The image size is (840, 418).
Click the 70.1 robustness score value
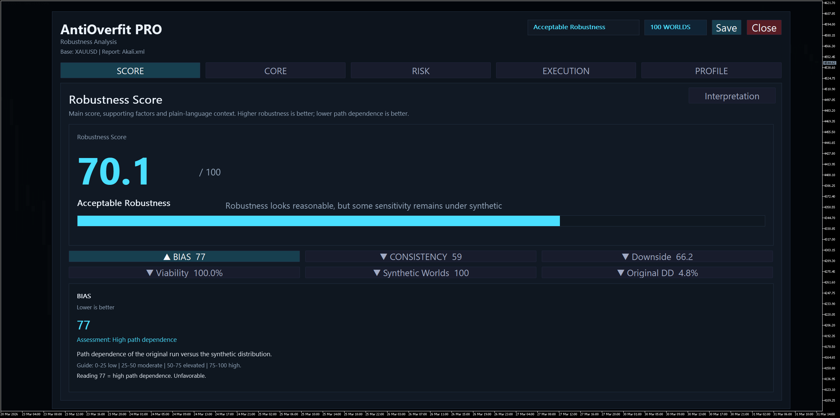(114, 171)
